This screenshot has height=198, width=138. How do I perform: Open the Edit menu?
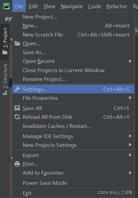coord(33,6)
